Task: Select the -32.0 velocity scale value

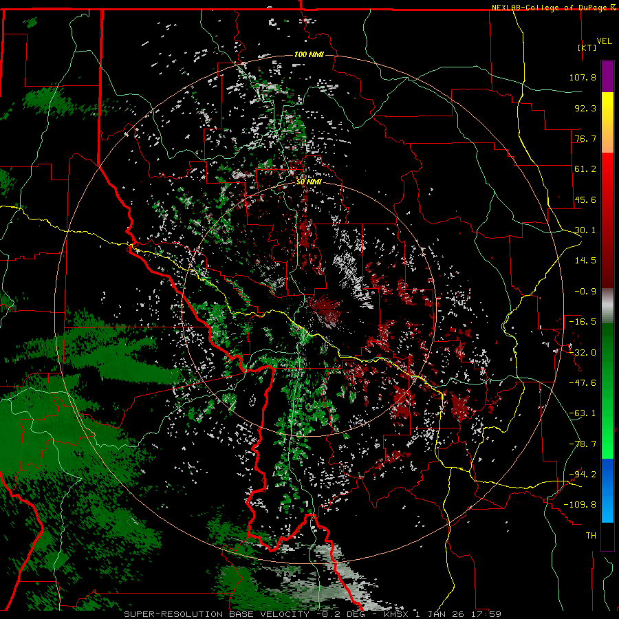Action: (x=583, y=353)
